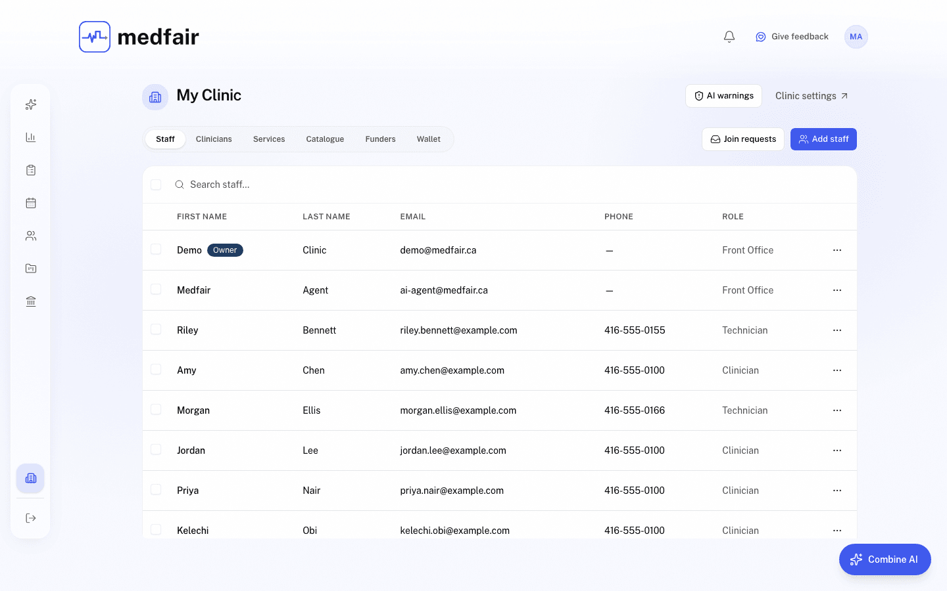
Task: Click the Add staff button
Action: 823,139
